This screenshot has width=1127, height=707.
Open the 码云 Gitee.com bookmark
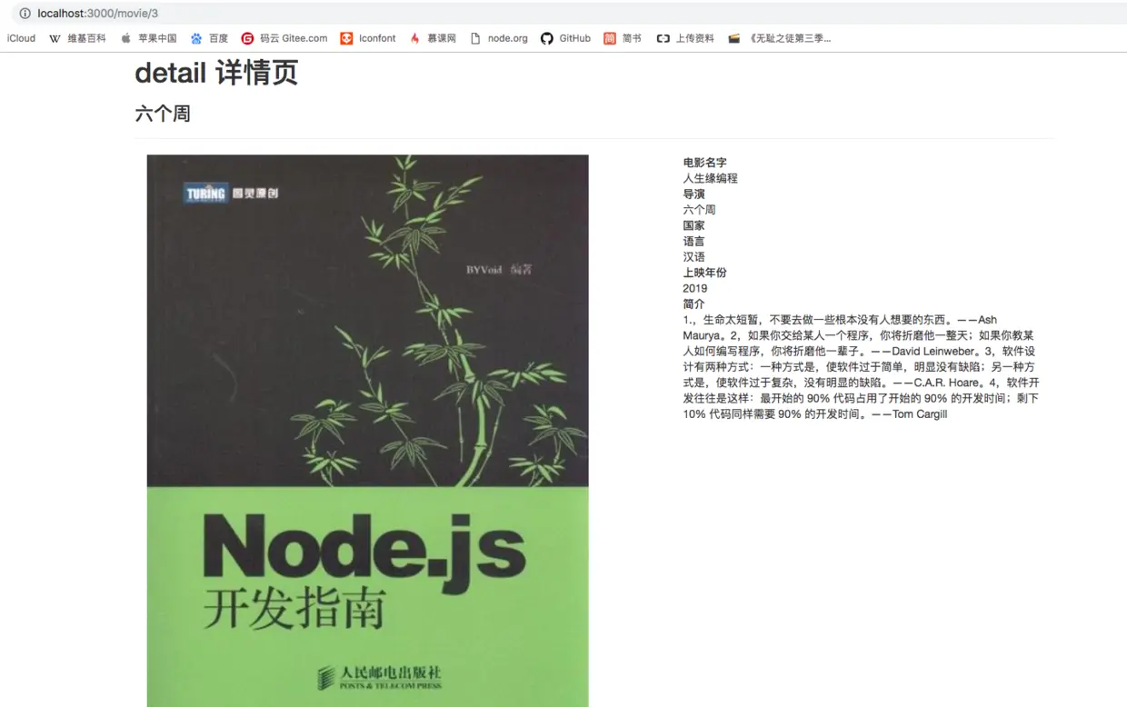coord(284,38)
